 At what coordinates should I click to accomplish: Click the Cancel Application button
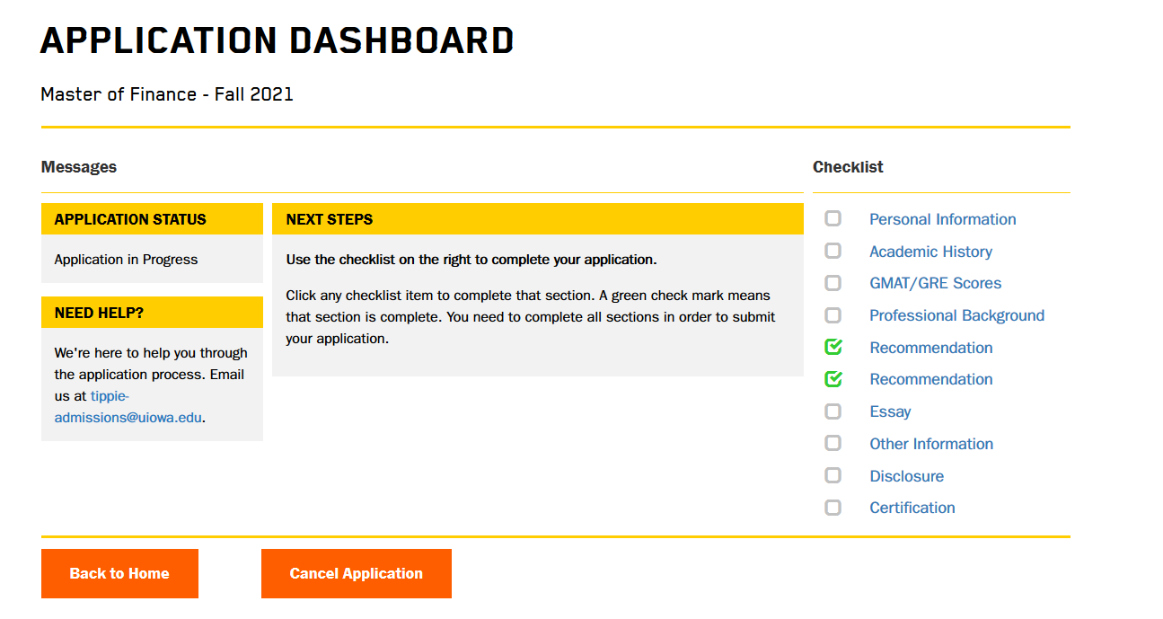[356, 573]
